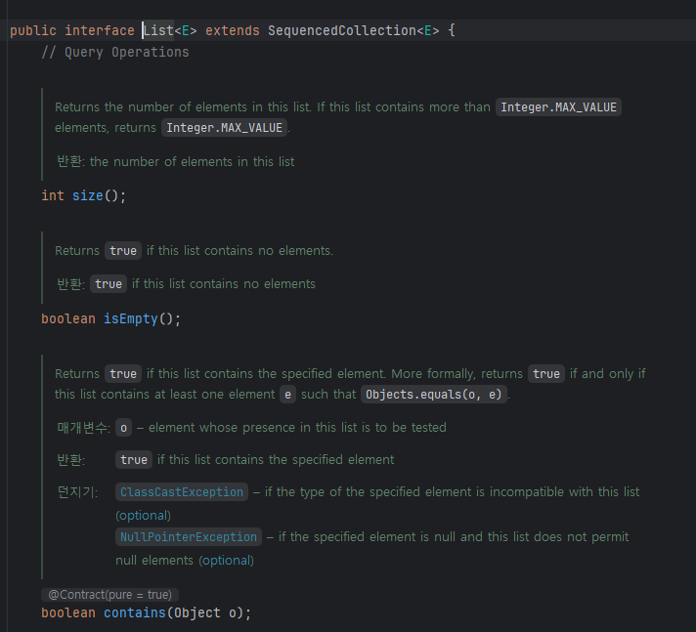Viewport: 696px width, 632px height.
Task: Click type parameter E in List<E>
Action: click(x=186, y=30)
